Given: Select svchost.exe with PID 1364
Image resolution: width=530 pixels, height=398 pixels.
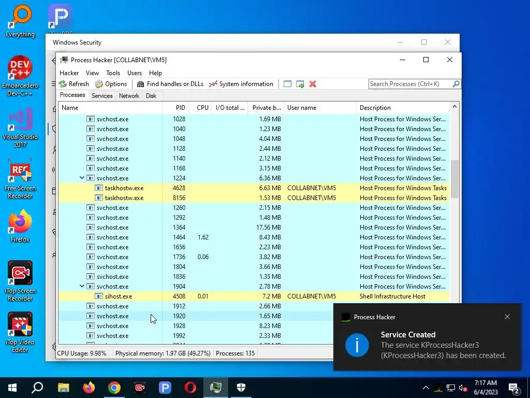Looking at the screenshot, I should [x=254, y=227].
